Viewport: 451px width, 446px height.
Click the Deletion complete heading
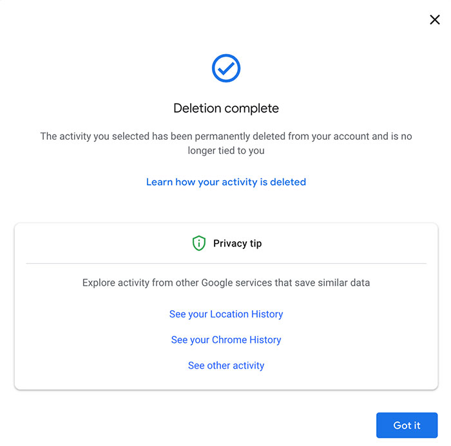coord(226,108)
